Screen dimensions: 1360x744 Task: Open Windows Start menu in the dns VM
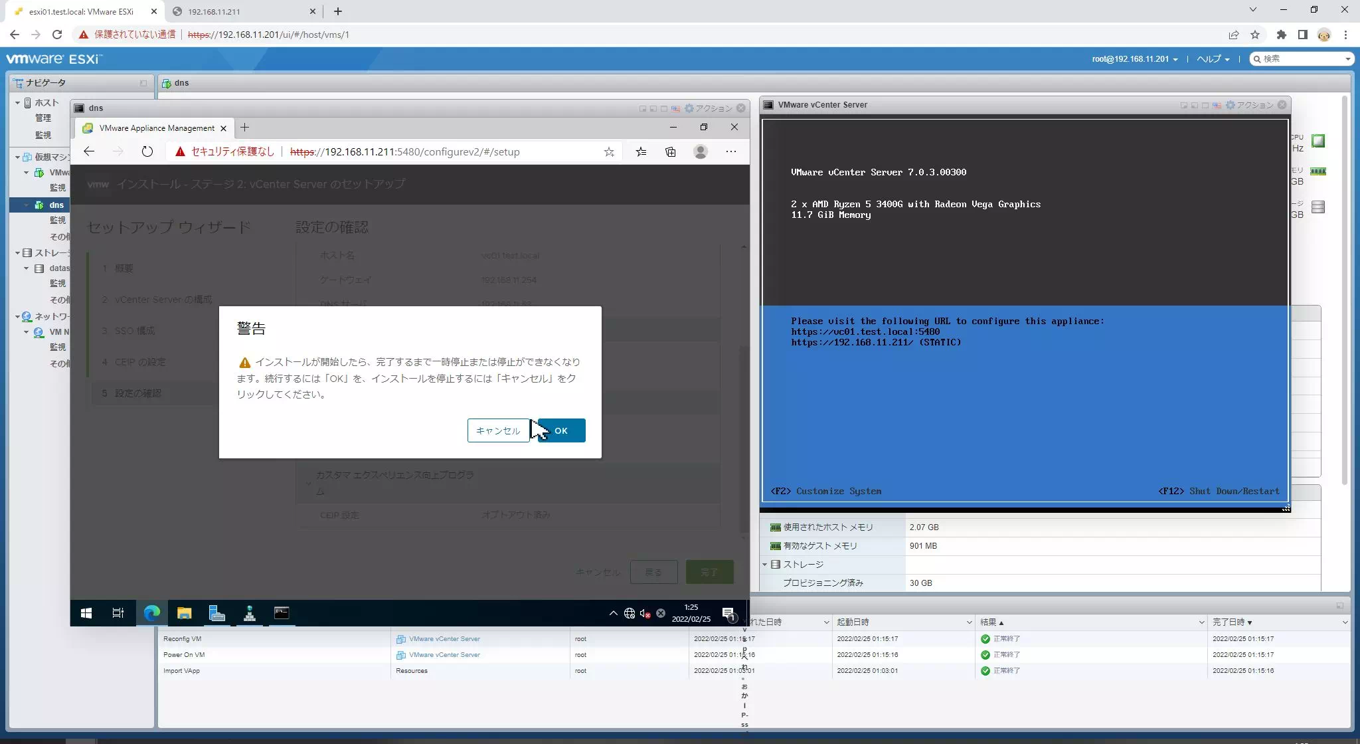click(86, 613)
